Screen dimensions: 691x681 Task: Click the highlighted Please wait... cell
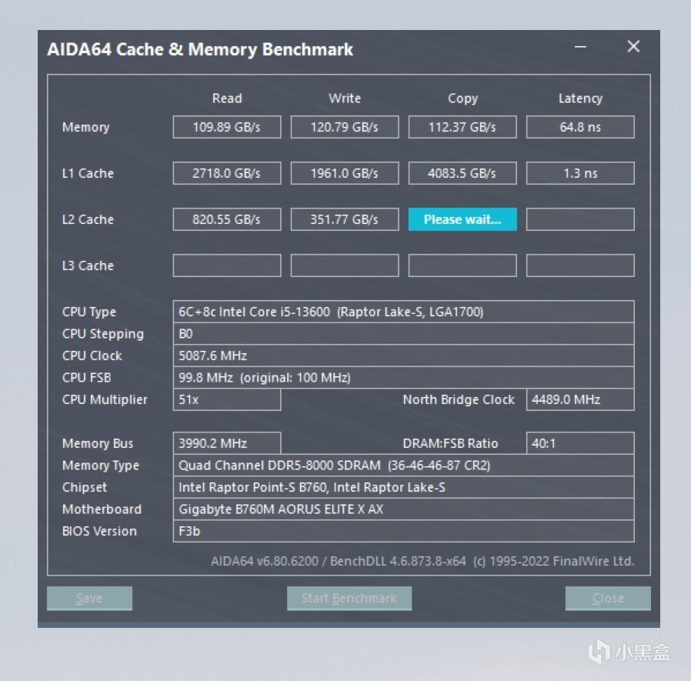(x=462, y=219)
